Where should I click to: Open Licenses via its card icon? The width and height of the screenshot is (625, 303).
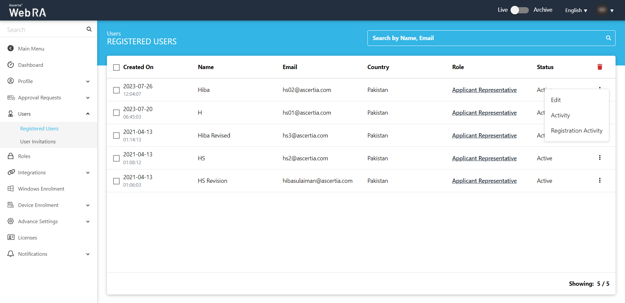tap(11, 237)
